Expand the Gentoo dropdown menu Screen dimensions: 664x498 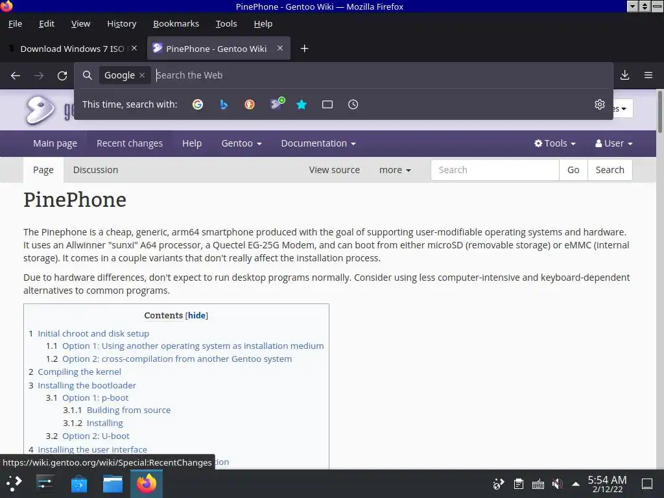tap(241, 143)
